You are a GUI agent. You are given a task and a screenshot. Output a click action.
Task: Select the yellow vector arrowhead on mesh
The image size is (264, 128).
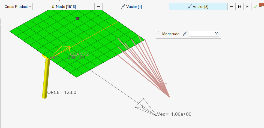[x=62, y=50]
